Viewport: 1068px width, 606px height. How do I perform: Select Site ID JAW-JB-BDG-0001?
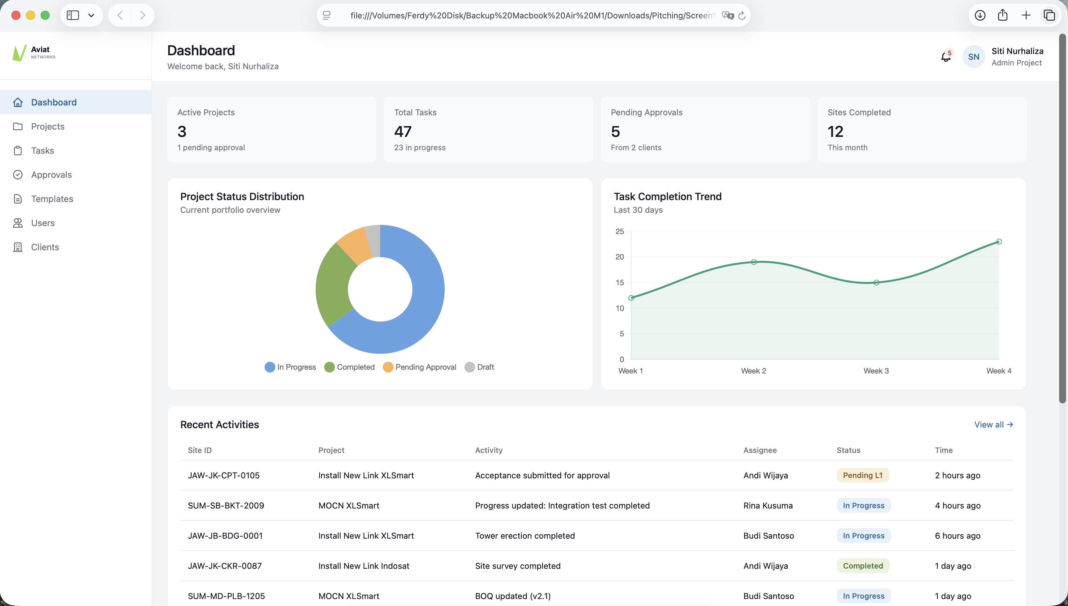click(x=225, y=536)
